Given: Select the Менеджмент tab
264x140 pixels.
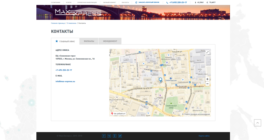Looking at the screenshot, I should pyautogui.click(x=110, y=41).
